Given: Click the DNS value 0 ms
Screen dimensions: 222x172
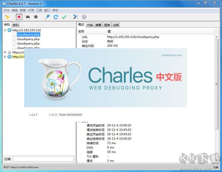Looking at the screenshot, I should [x=110, y=147].
